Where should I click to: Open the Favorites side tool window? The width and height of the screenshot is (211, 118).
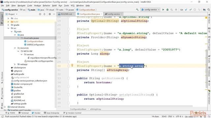click(2, 93)
